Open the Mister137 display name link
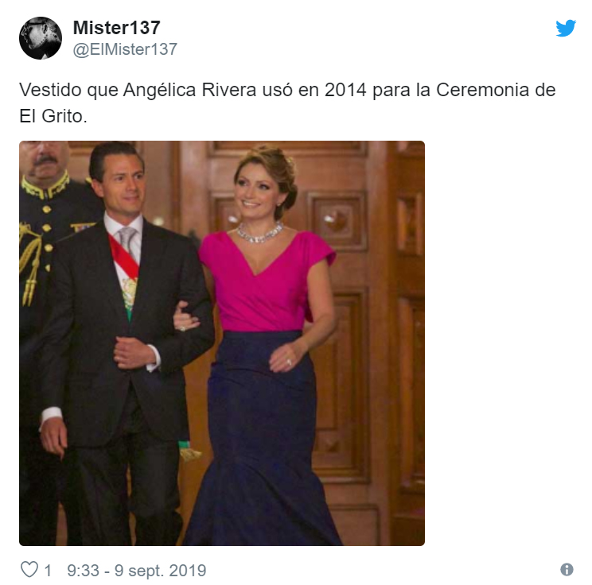Screen dimensions: 592x585 coord(117,28)
